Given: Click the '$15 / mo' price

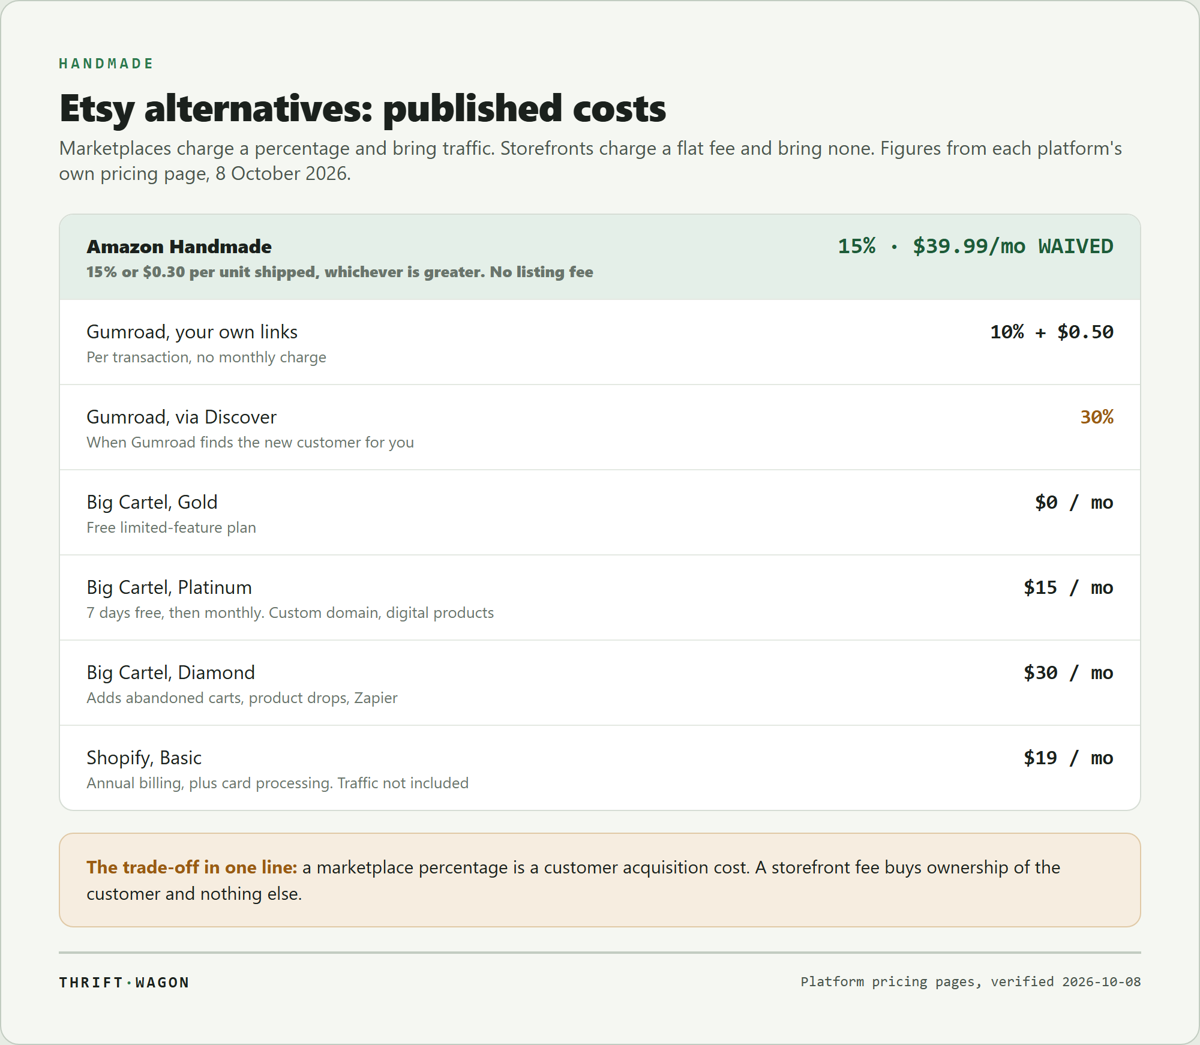Looking at the screenshot, I should 1068,587.
